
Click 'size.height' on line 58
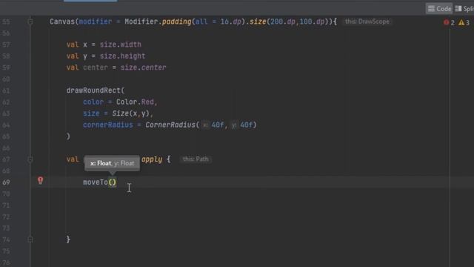click(x=122, y=56)
